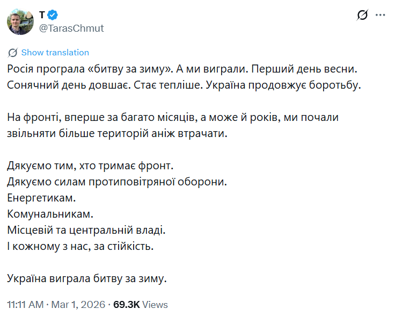395x316 pixels.
Task: Click the Grok icon beside Show translation
Action: point(13,53)
